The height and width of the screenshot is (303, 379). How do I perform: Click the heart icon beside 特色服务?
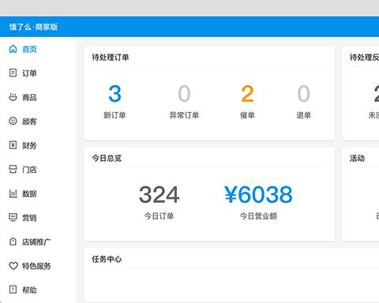[13, 266]
